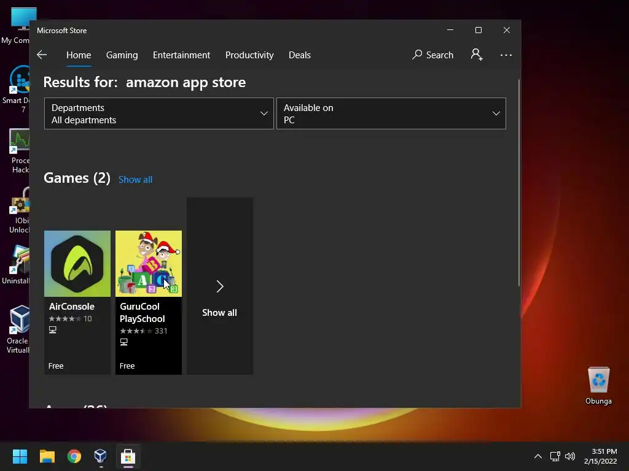Select the Oracle VirtualBox desktop shortcut
This screenshot has width=629, height=471.
tap(17, 329)
